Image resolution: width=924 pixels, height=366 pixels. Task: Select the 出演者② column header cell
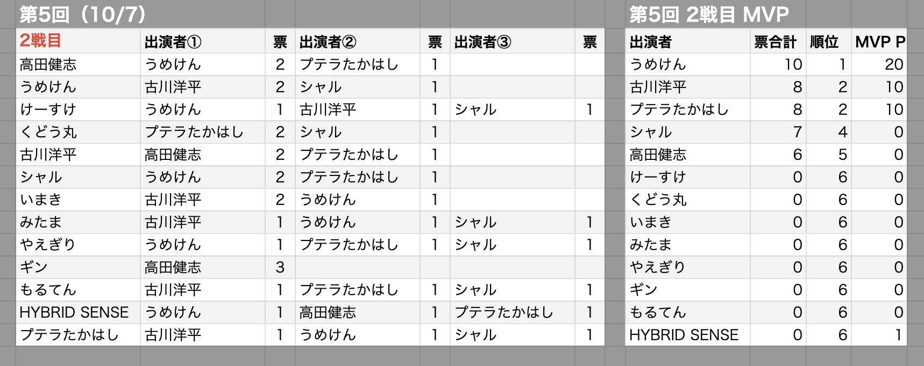(328, 42)
